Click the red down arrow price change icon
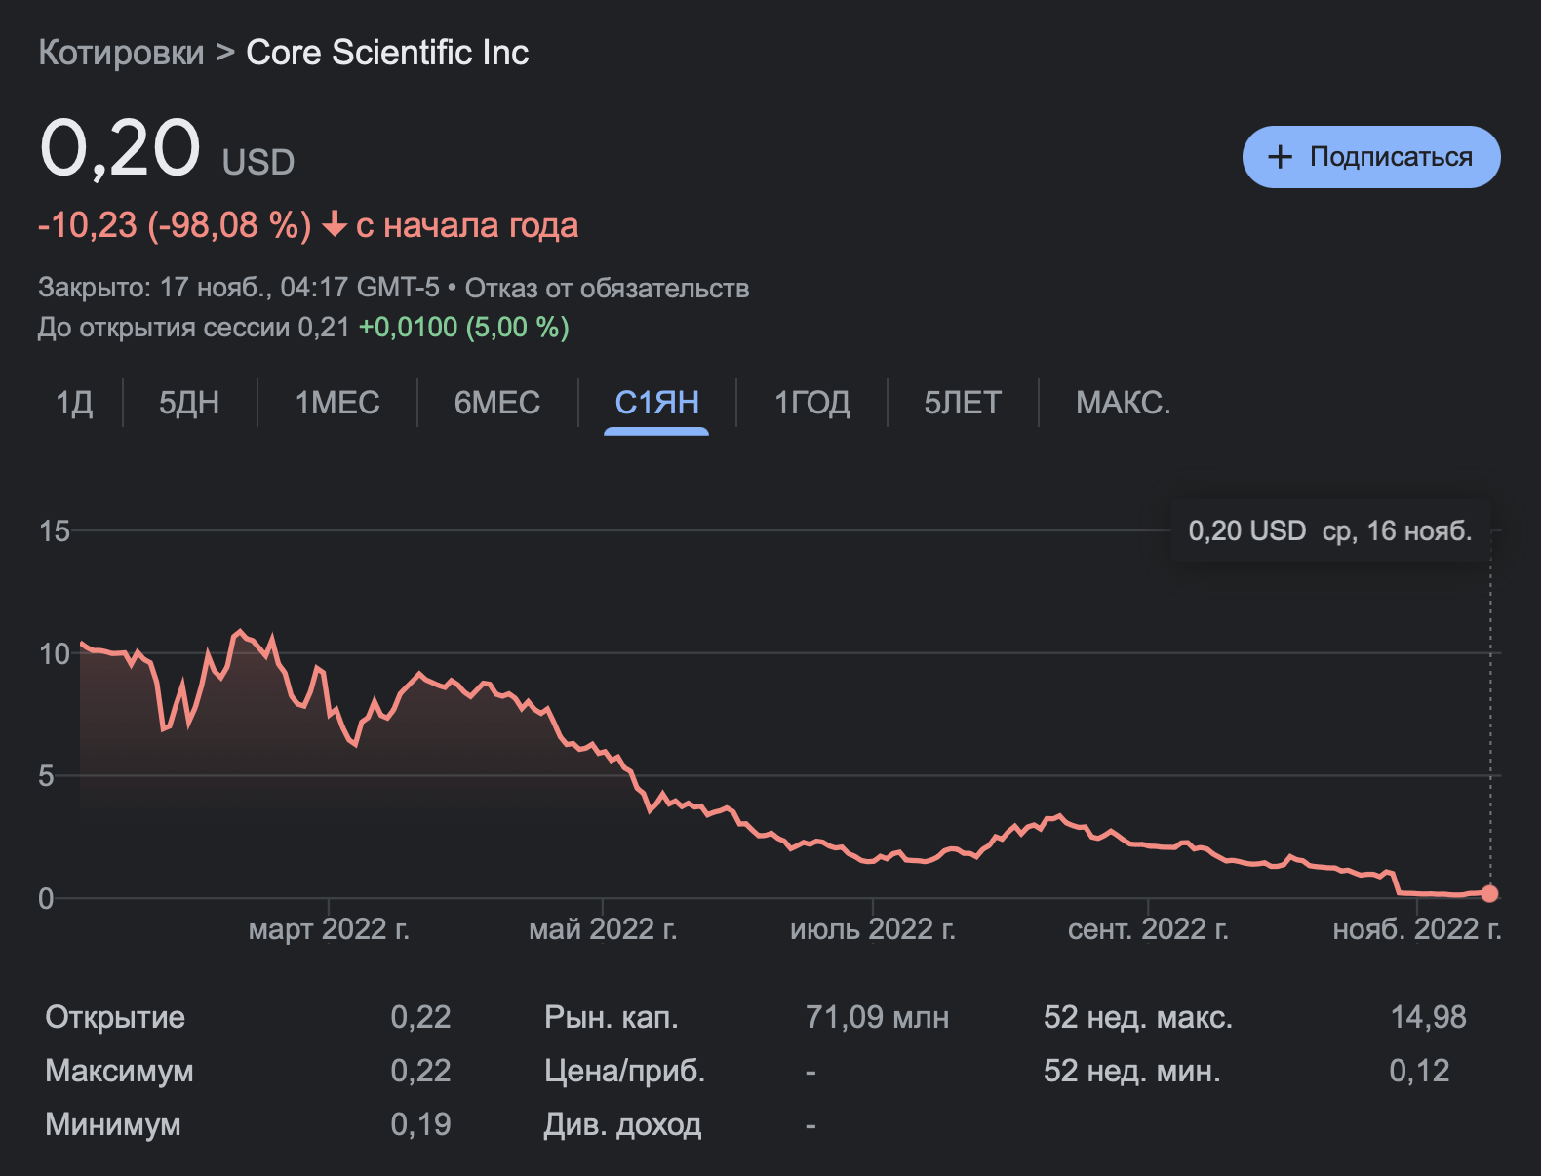Viewport: 1541px width, 1176px height. (x=335, y=225)
